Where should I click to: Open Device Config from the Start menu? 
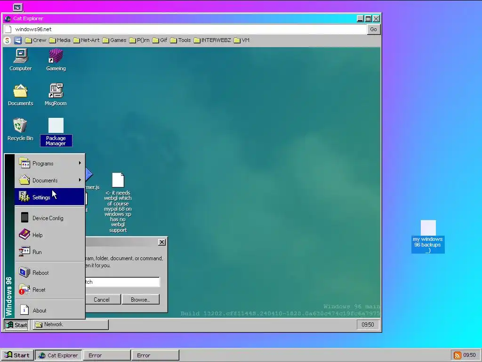click(x=49, y=218)
